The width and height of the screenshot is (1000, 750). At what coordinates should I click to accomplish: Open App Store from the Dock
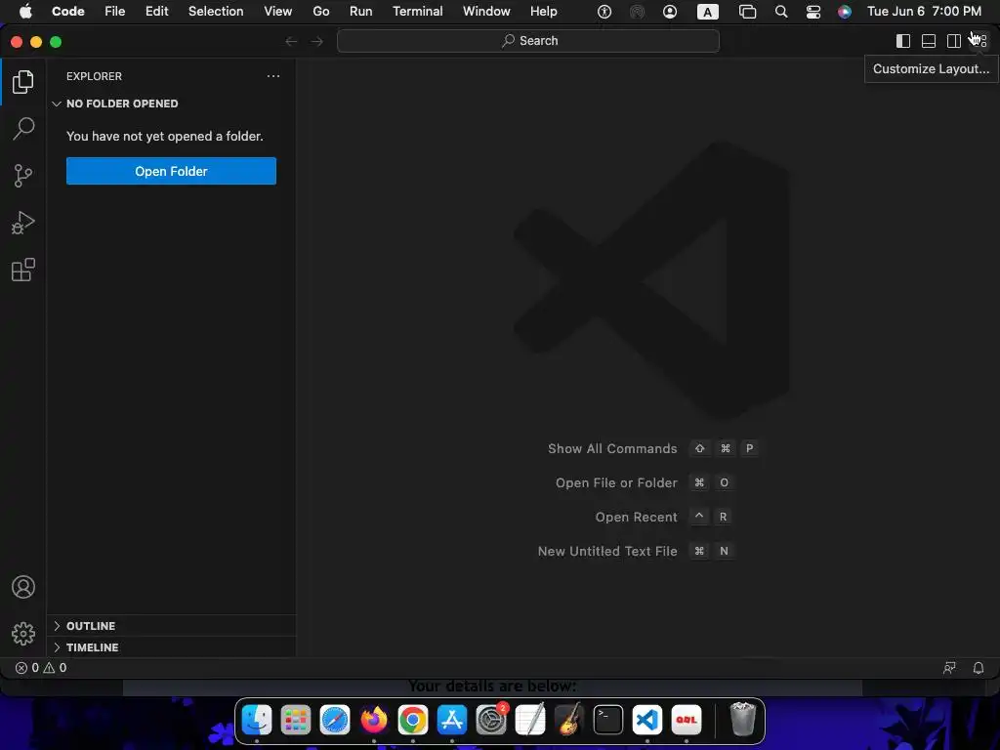452,720
